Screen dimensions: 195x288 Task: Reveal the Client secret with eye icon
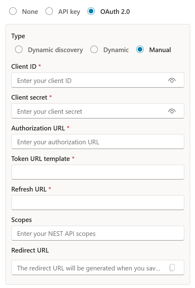(172, 111)
